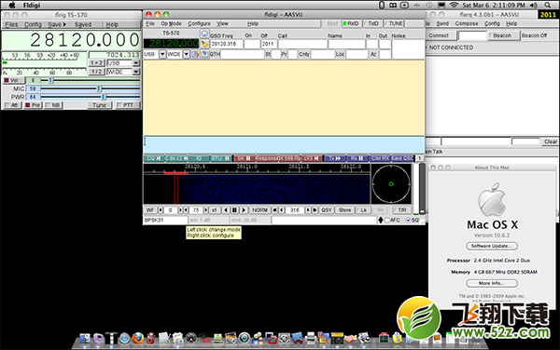Open the Config menu in flrig

pyautogui.click(x=33, y=24)
